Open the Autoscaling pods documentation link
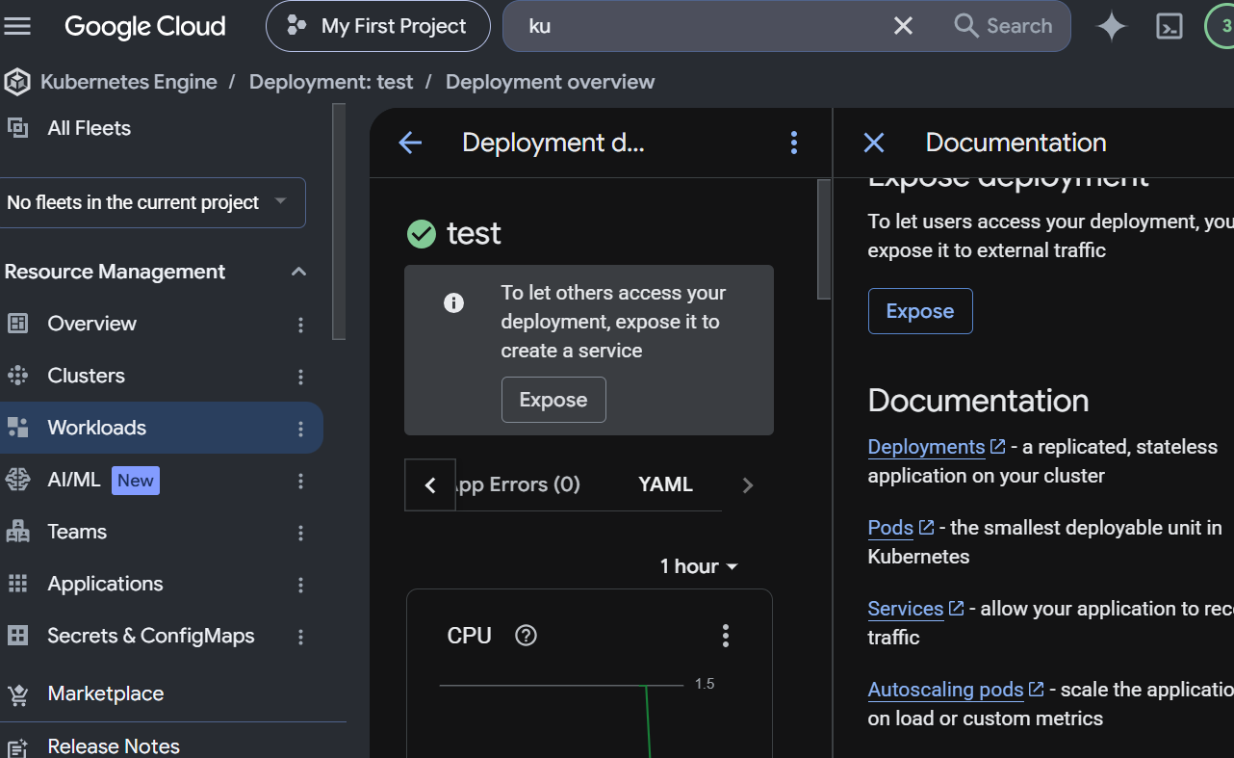This screenshot has width=1234, height=758. pyautogui.click(x=956, y=690)
